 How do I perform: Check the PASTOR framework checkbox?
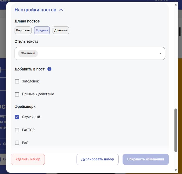17,130
